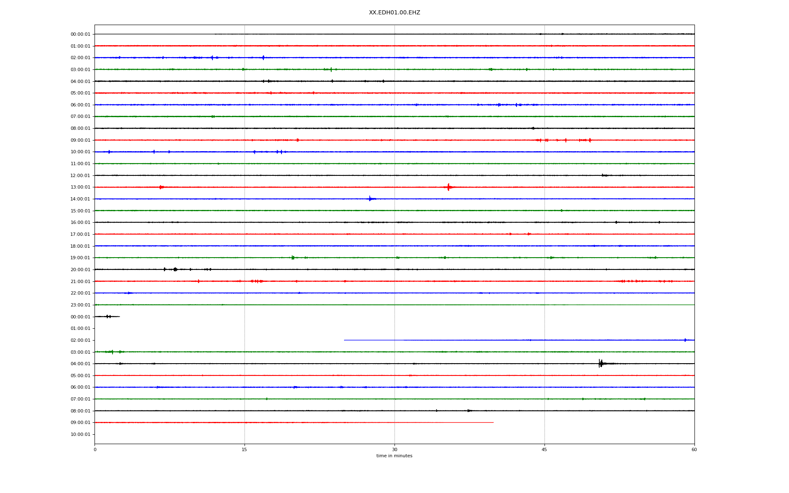
Task: Click the x-axis tick label 0
Action: (x=95, y=449)
